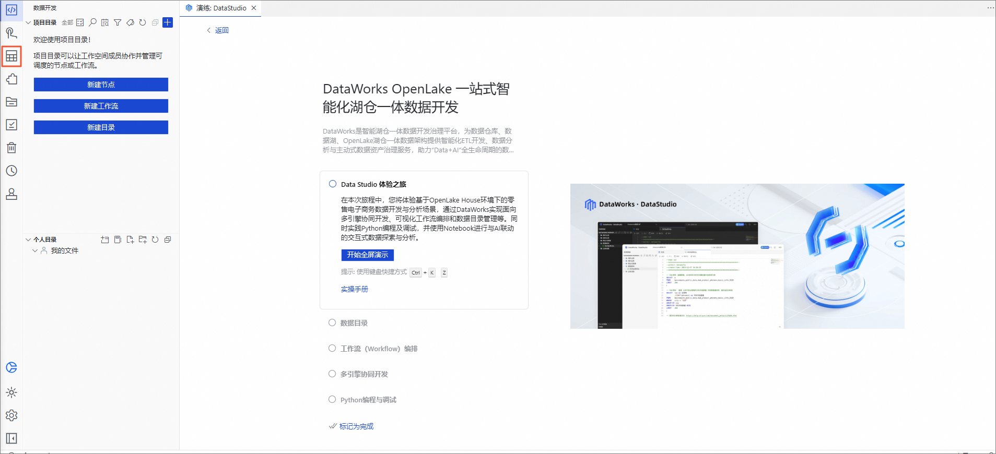
Task: Select the Data Studio 体验之旅 radio button
Action: click(333, 184)
